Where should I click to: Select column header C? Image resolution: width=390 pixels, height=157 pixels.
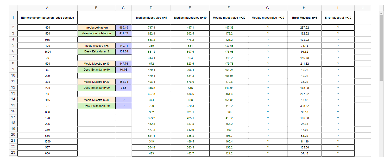123,8
